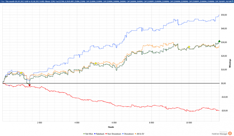Toggle the All-In EV legend entry
Viewport: 234px width, 136px height.
point(139,134)
